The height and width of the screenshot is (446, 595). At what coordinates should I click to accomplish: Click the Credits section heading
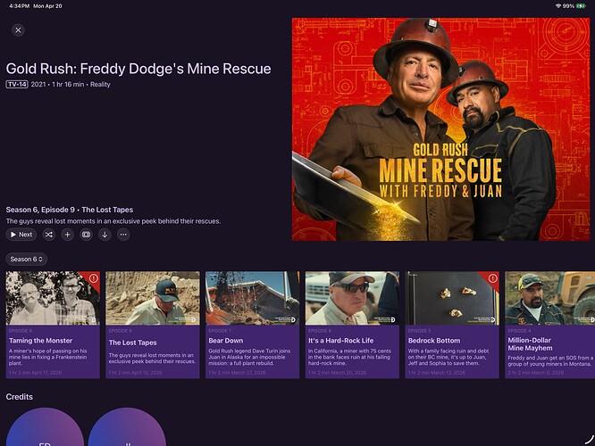coord(20,397)
